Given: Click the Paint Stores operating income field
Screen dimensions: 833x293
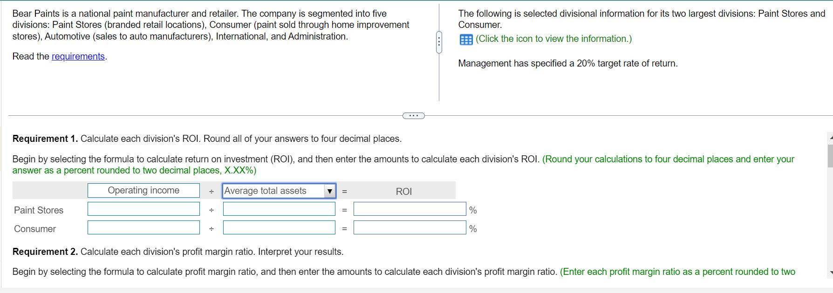Looking at the screenshot, I should coord(143,209).
